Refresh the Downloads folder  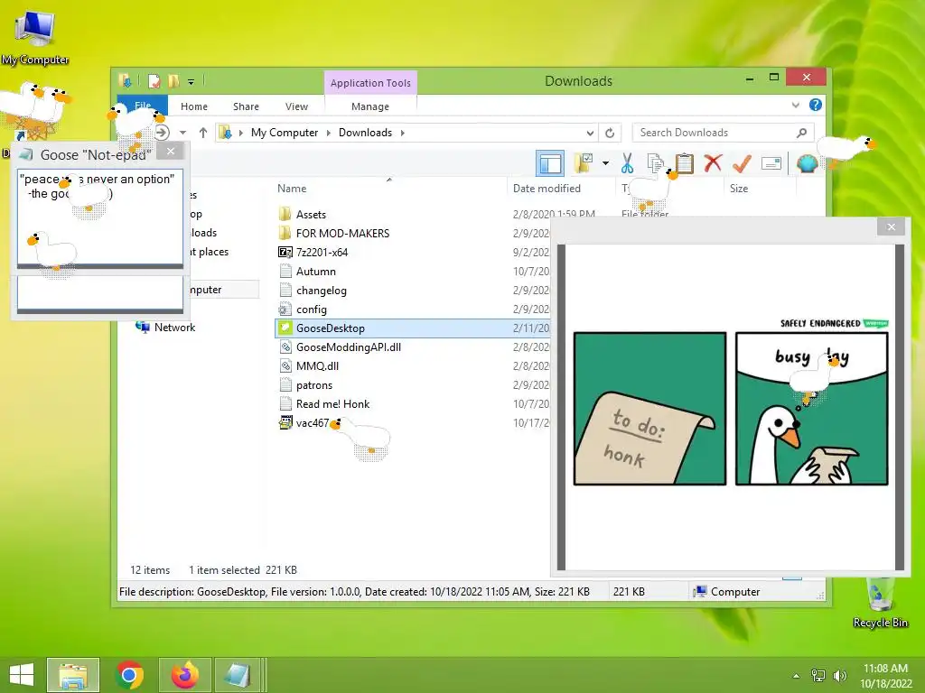610,133
